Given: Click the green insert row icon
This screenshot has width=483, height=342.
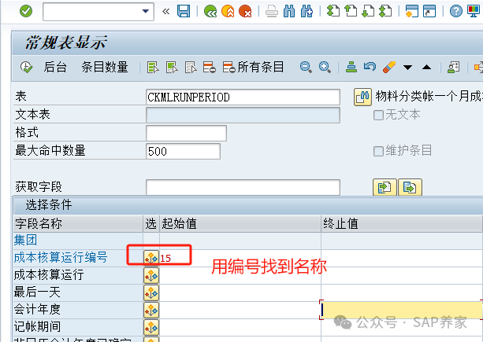Looking at the screenshot, I should (x=351, y=67).
